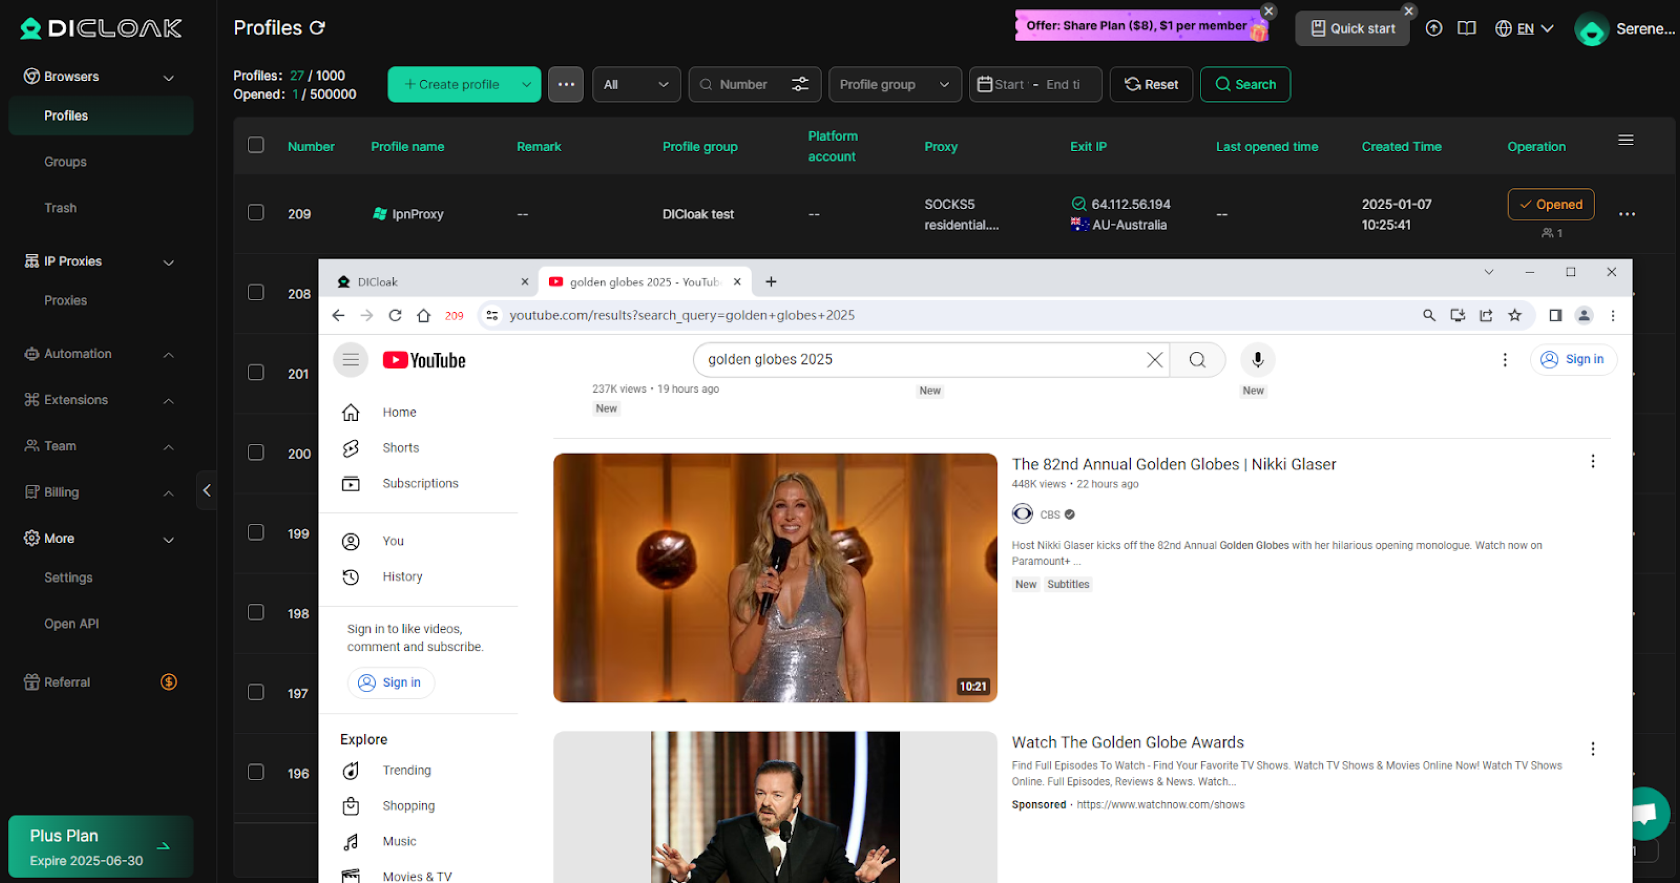Share this page icon
Viewport: 1680px width, 883px height.
pos(1486,316)
